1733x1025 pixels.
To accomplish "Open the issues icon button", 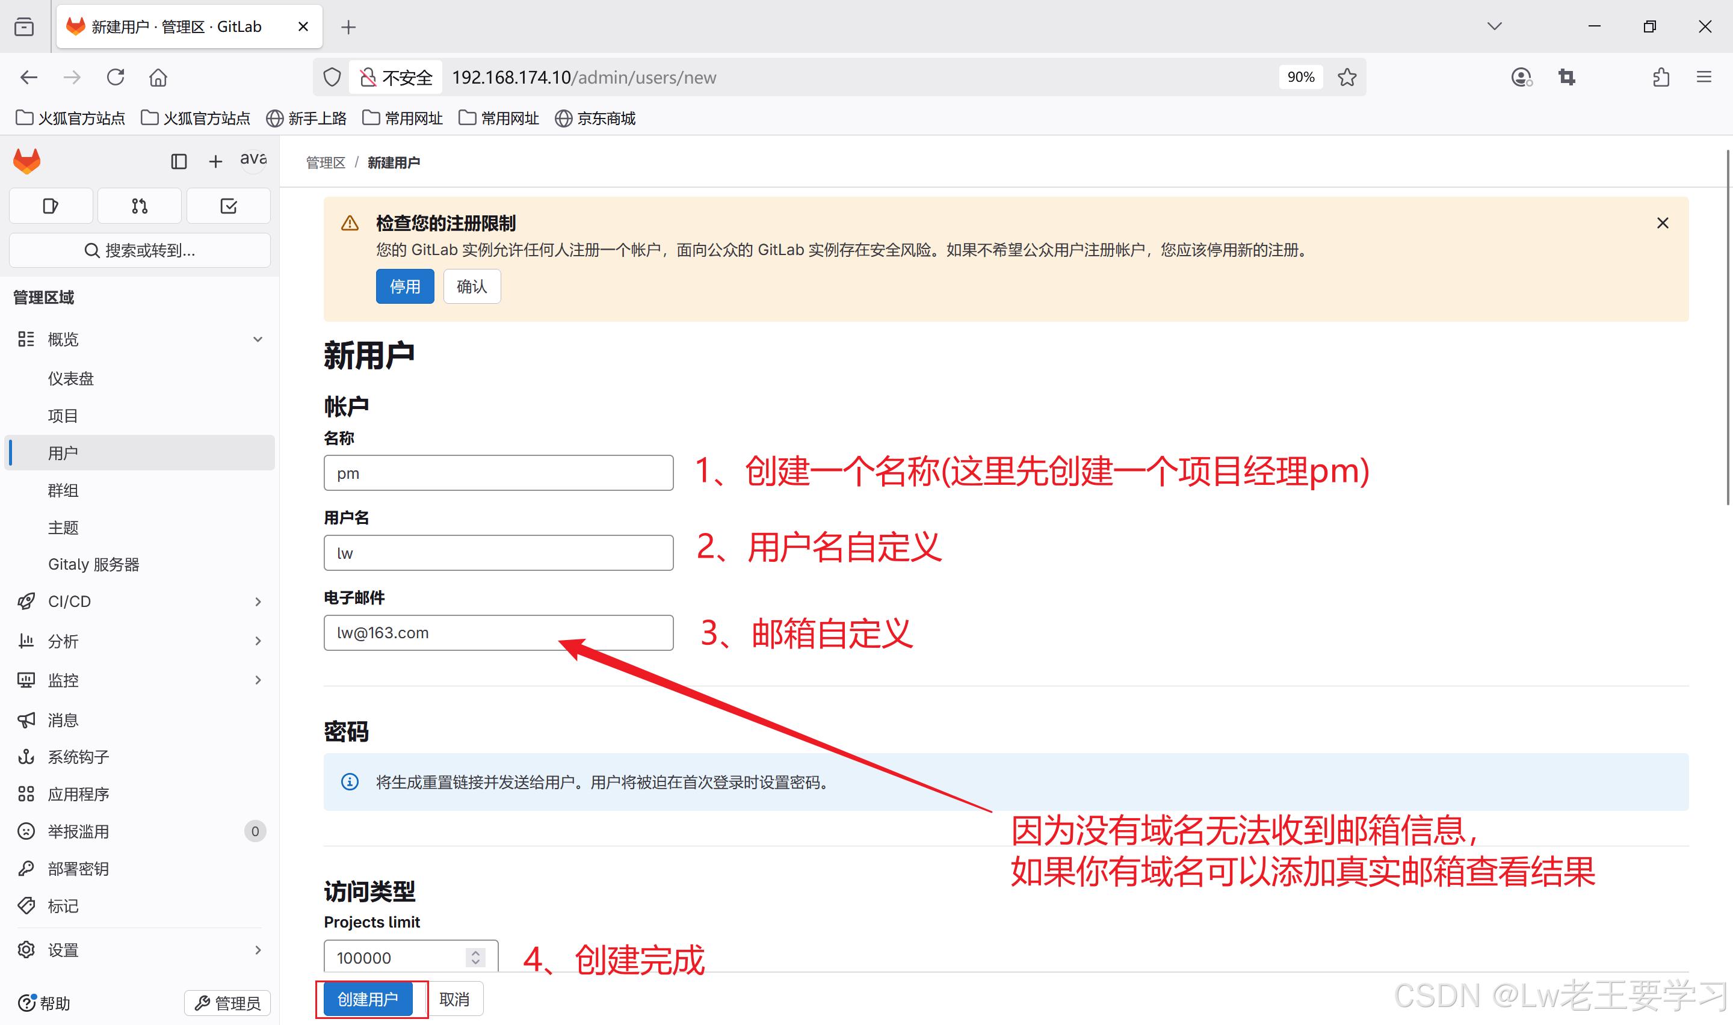I will pyautogui.click(x=51, y=206).
